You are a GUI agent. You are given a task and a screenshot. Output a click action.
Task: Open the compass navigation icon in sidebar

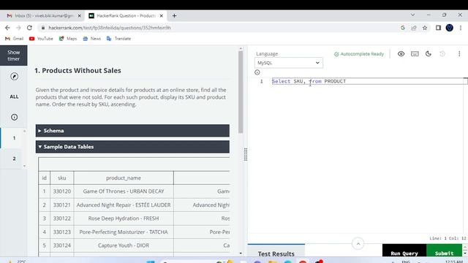point(14,76)
